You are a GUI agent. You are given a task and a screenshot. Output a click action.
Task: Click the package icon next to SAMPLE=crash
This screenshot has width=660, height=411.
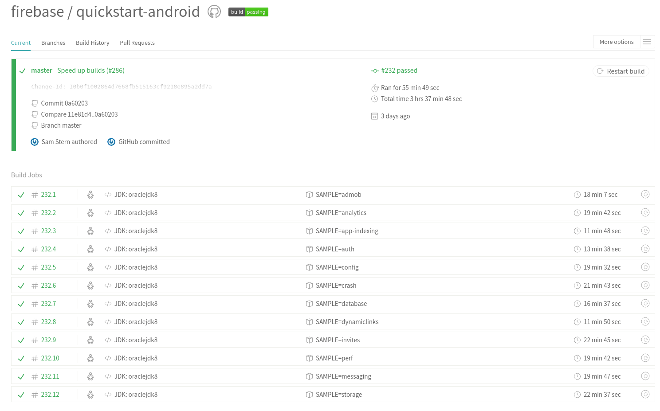pos(309,285)
